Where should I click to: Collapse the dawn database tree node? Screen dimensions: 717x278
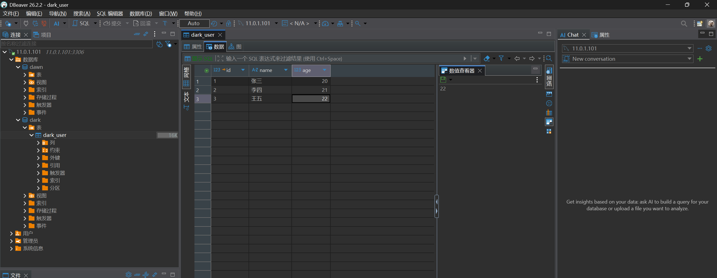click(x=18, y=67)
